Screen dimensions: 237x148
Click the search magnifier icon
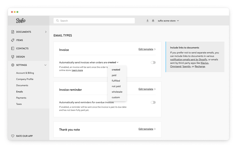(57, 20)
